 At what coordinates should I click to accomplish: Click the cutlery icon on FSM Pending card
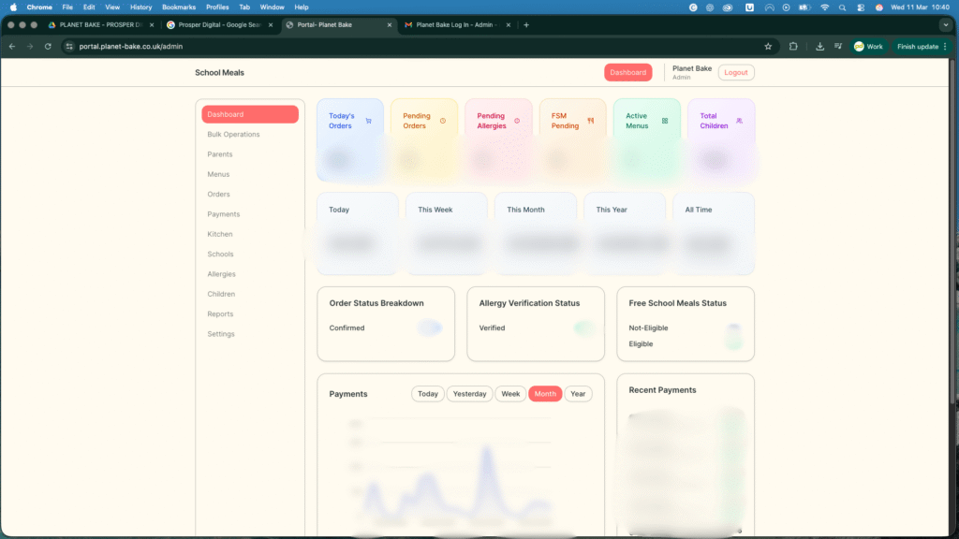(591, 121)
